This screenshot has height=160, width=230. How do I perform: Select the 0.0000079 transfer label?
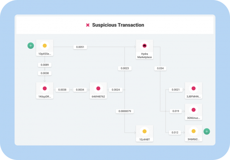click(125, 111)
